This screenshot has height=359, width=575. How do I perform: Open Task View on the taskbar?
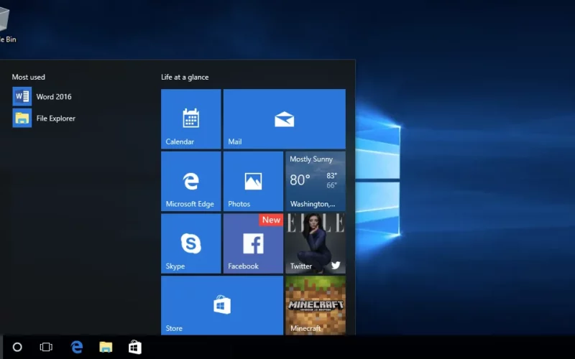point(46,347)
